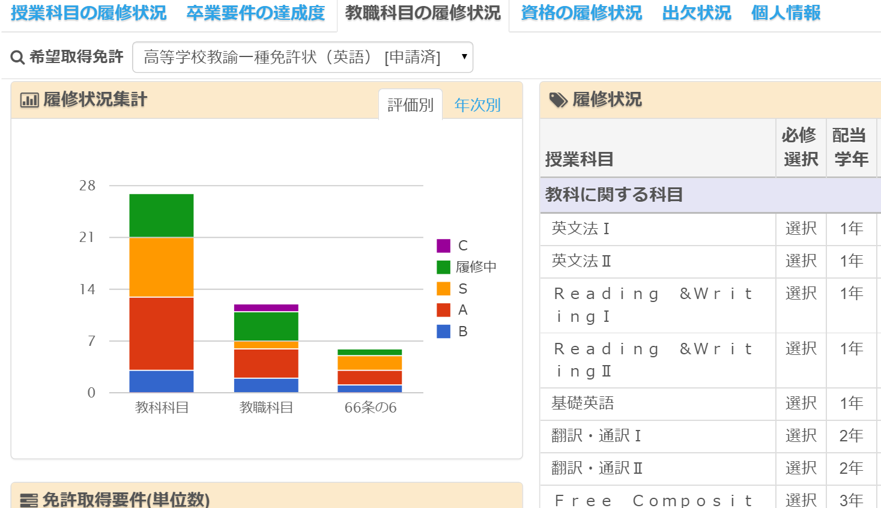This screenshot has width=881, height=508.
Task: Click the 66条の6 axis label
Action: 370,408
